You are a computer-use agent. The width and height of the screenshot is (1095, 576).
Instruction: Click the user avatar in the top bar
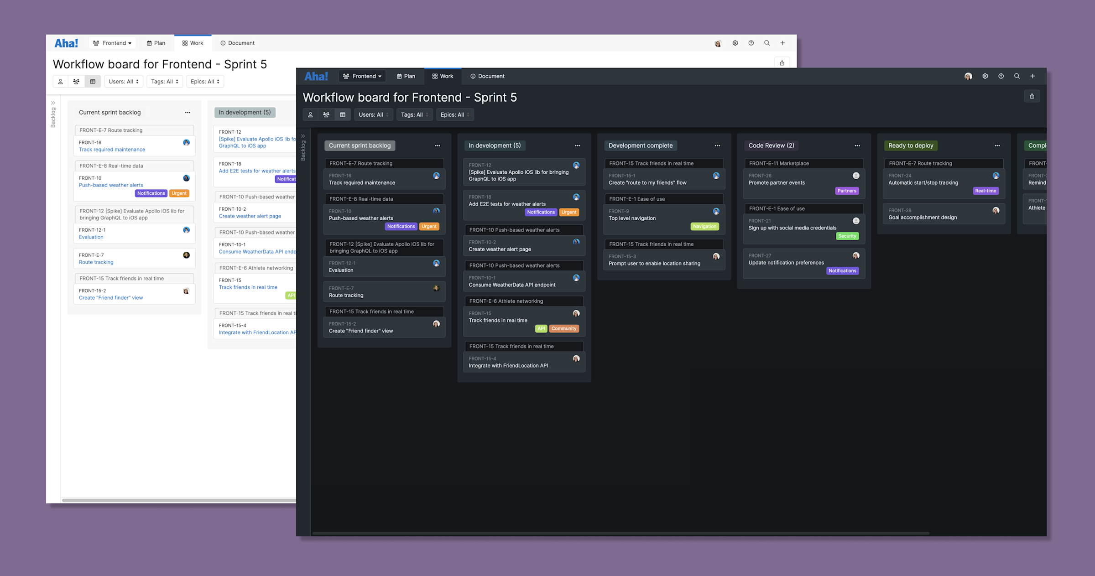point(968,76)
